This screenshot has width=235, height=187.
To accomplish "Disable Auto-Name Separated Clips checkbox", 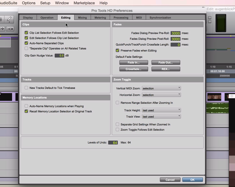I will coord(26,43).
